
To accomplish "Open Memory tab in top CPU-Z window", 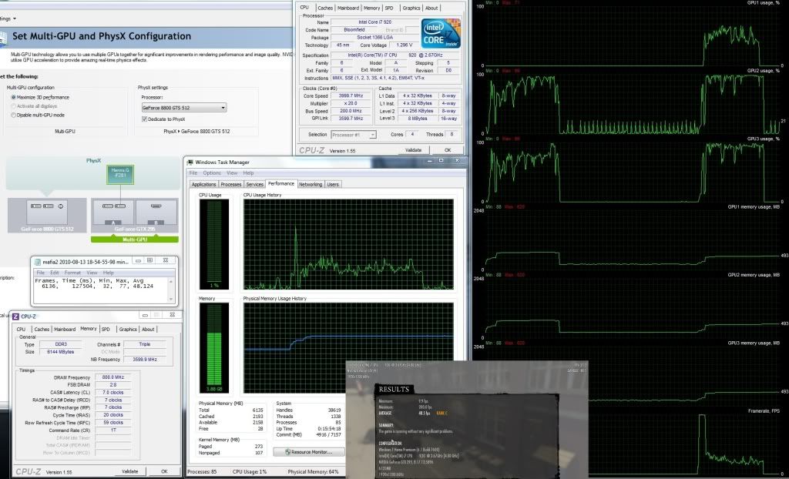I will coord(372,8).
